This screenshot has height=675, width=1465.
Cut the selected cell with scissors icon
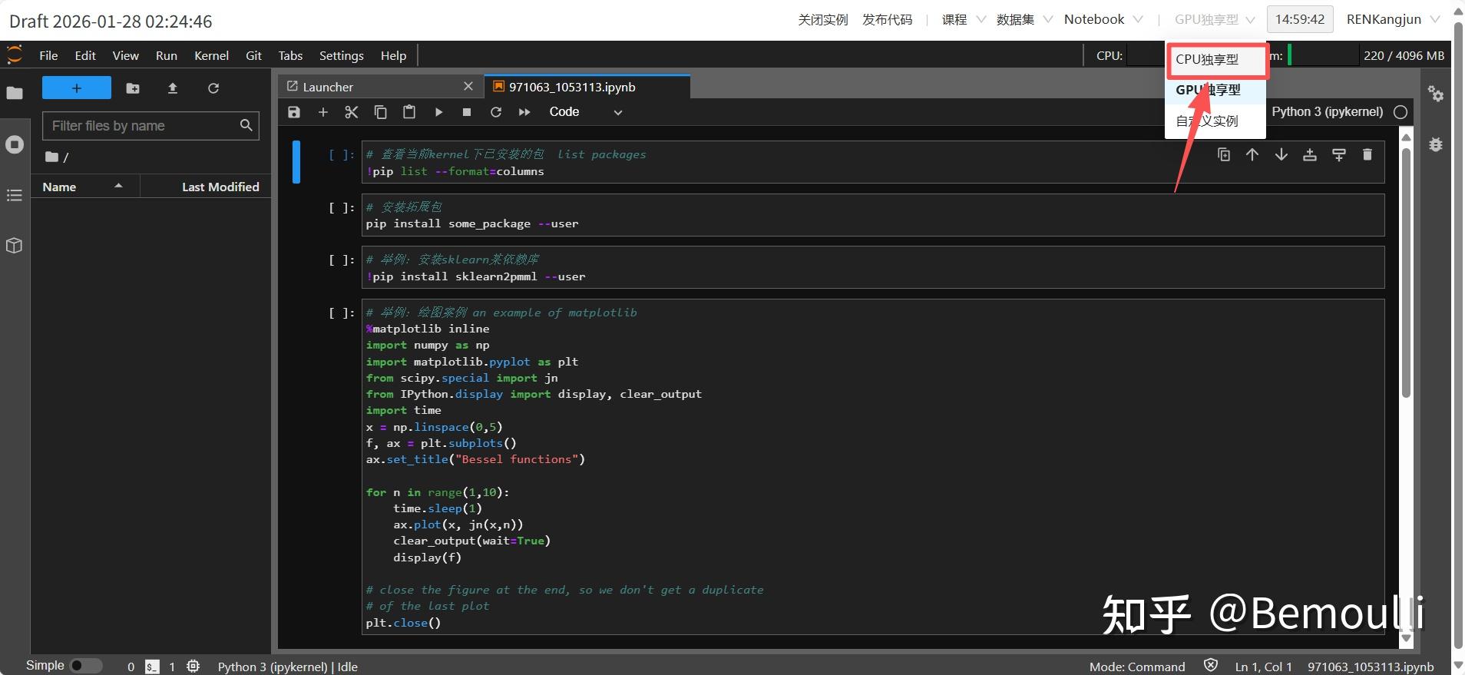(352, 112)
